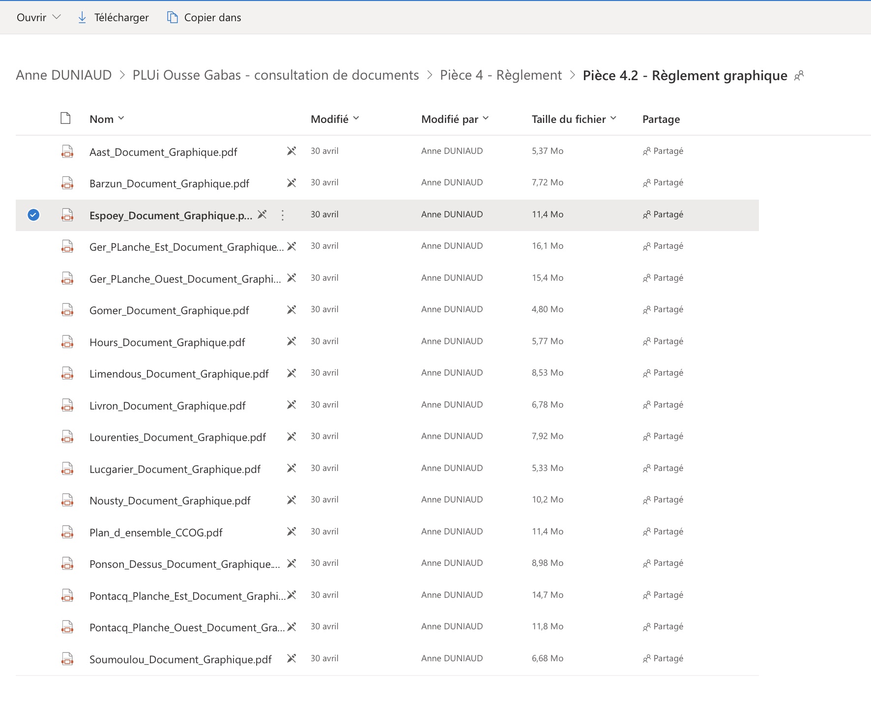Click the pin icon next to Plan_d_ensemble_CCOG.pdf
This screenshot has width=871, height=706.
tap(291, 531)
